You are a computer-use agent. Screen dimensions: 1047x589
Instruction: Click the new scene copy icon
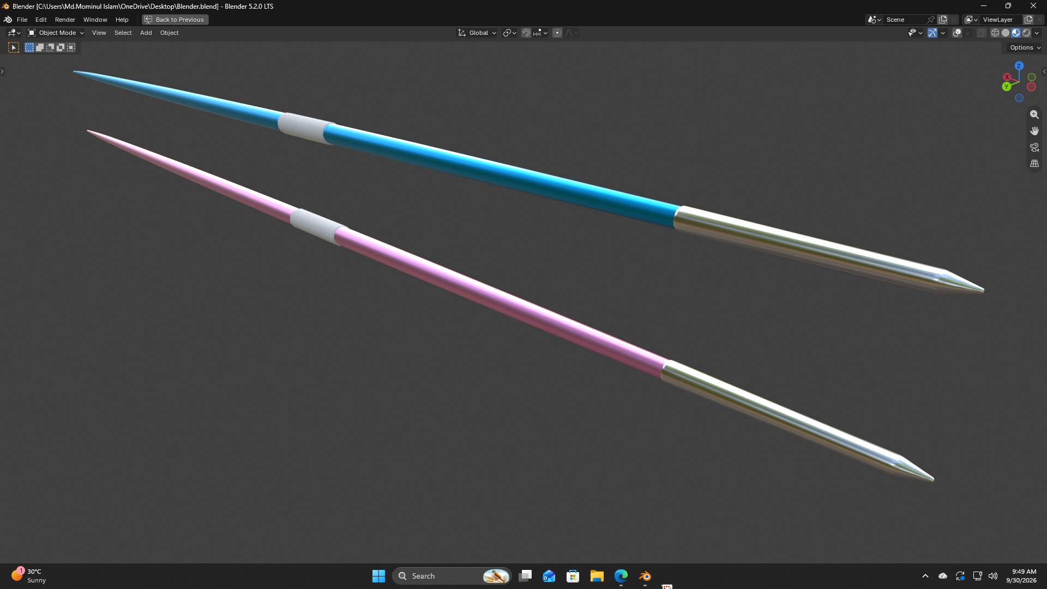(943, 20)
